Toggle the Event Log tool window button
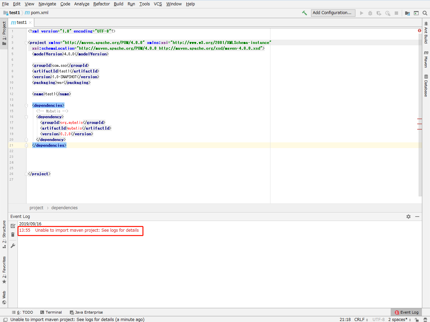Image resolution: width=430 pixels, height=322 pixels. click(x=406, y=312)
